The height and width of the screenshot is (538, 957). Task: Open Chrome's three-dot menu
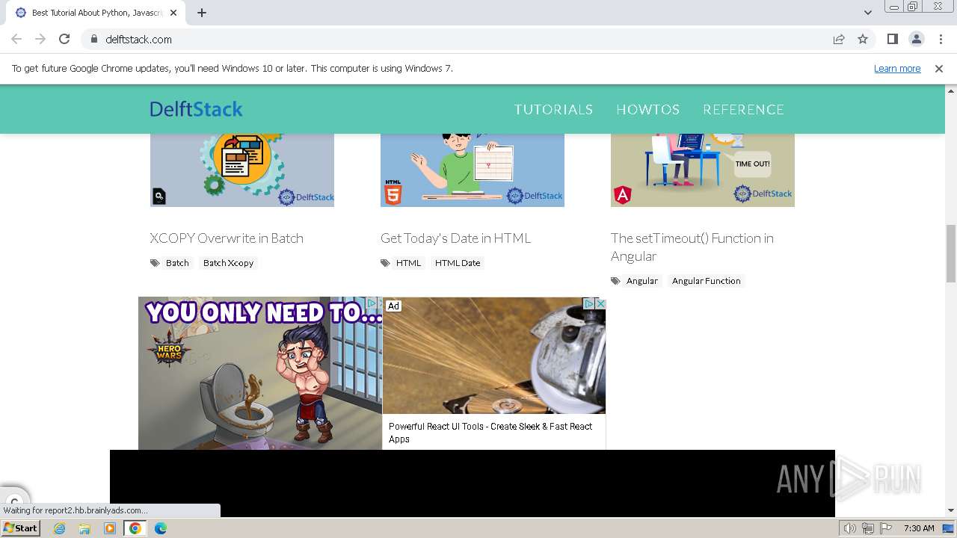pyautogui.click(x=941, y=39)
